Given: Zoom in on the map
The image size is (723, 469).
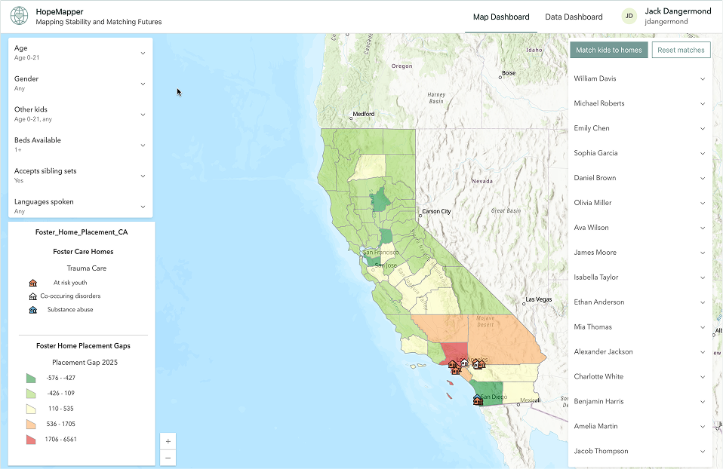Looking at the screenshot, I should click(x=168, y=441).
